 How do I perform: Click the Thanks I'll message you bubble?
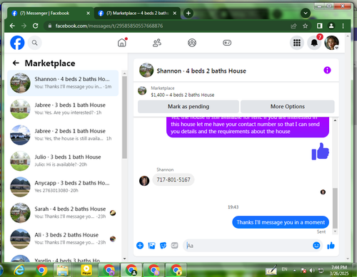point(281,222)
